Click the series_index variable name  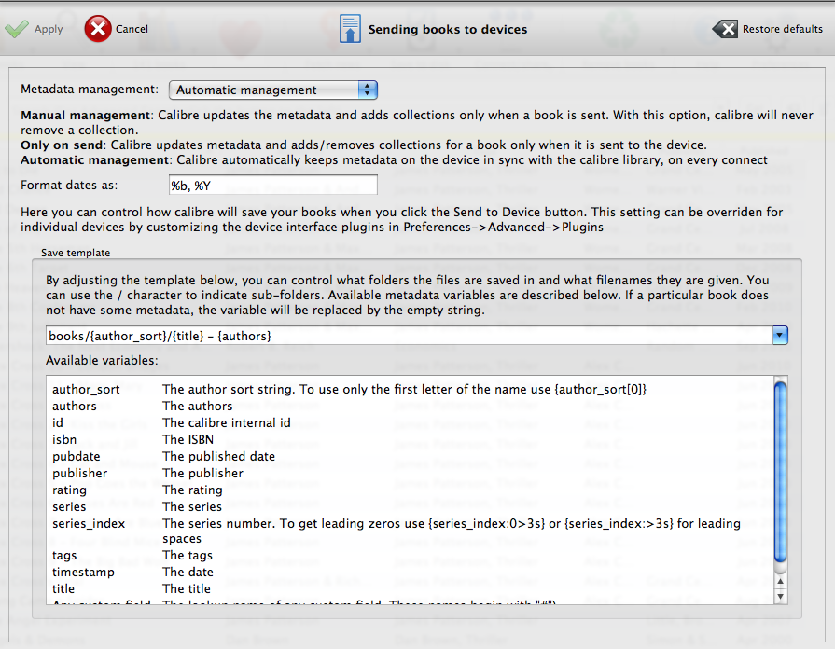(x=89, y=523)
